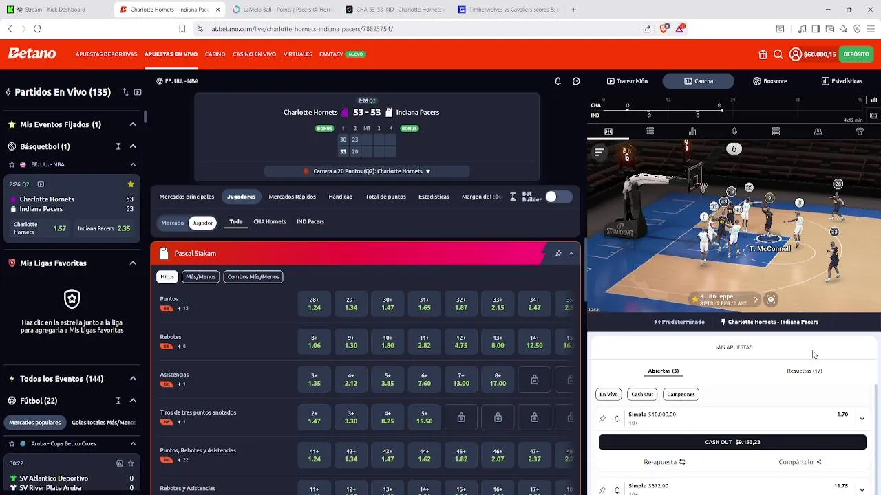Select the Cash Out bets filter
The image size is (881, 495).
[x=642, y=394]
